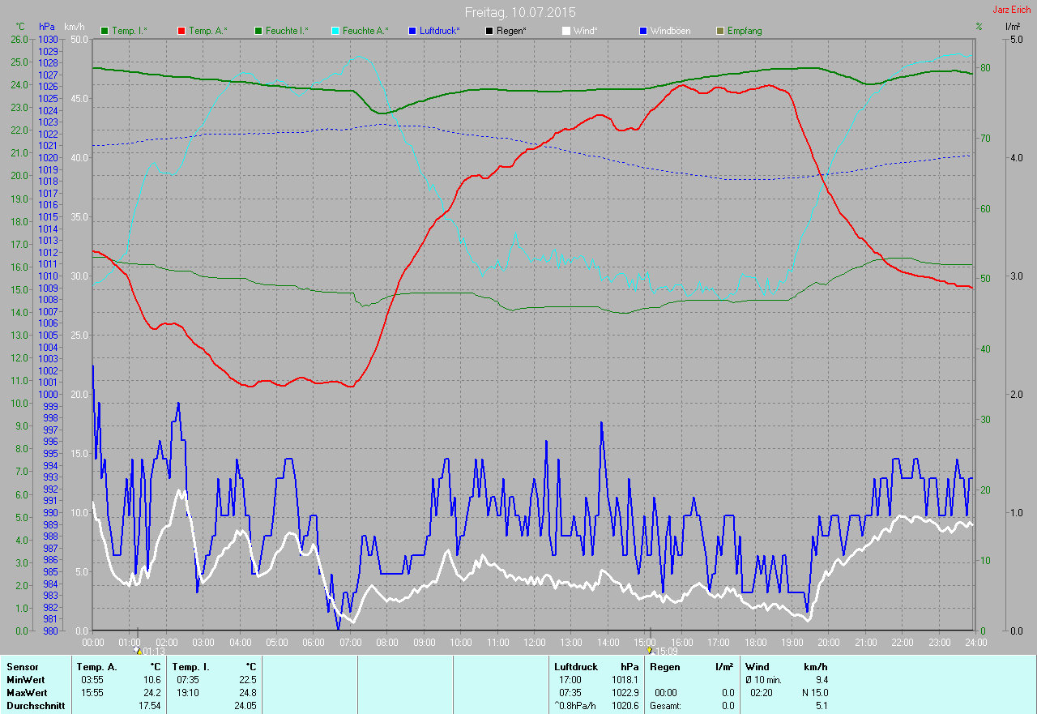Viewport: 1037px width, 714px height.
Task: Click the 03:55 minimum time cell
Action: pos(92,680)
